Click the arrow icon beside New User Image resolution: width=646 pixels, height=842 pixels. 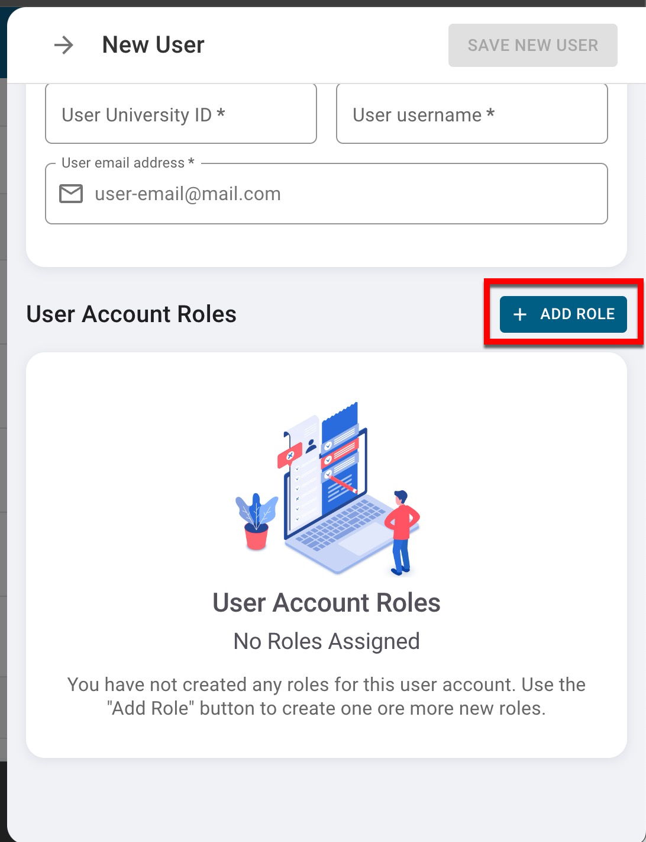[63, 45]
